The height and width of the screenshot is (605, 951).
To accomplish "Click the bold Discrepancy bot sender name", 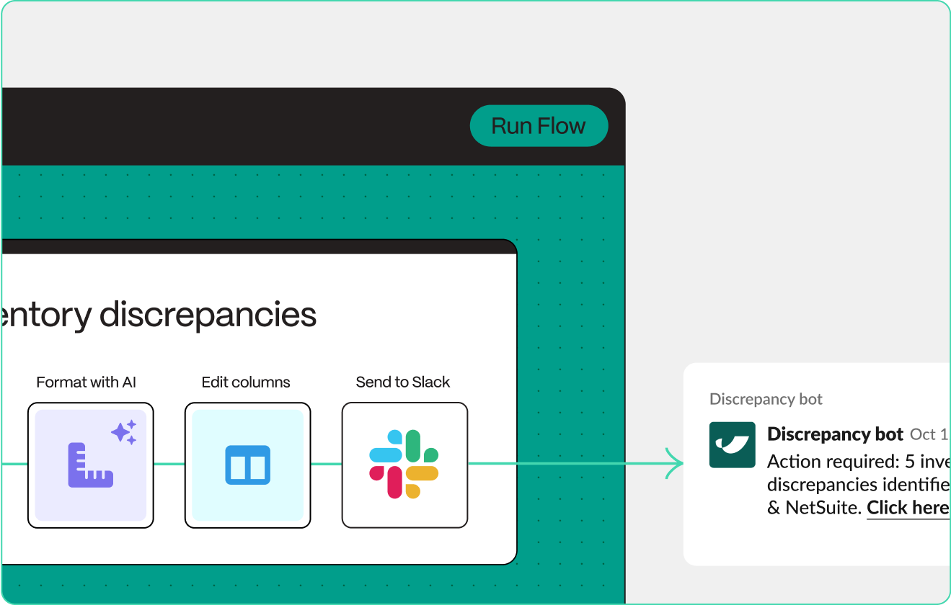I will (x=835, y=434).
